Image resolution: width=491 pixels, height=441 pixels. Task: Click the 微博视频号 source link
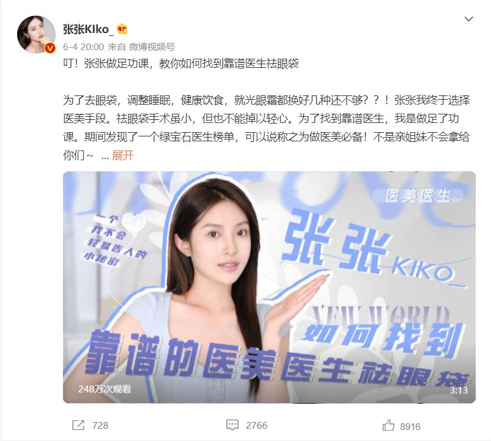(x=152, y=47)
